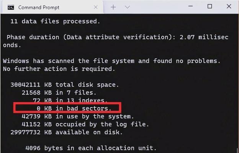The image size is (239, 153).
Task: Click the Command Prompt terminal icon in tab
Action: [11, 7]
